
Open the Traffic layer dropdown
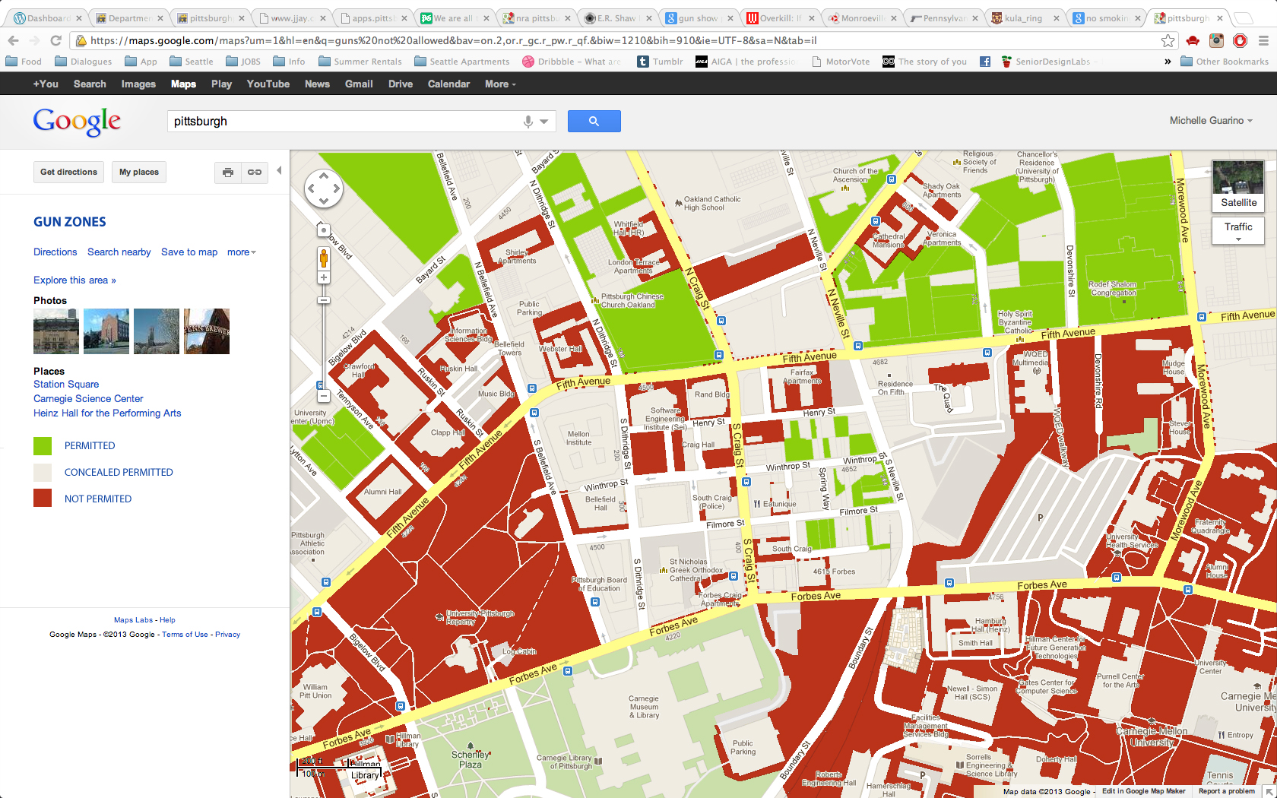(1237, 231)
